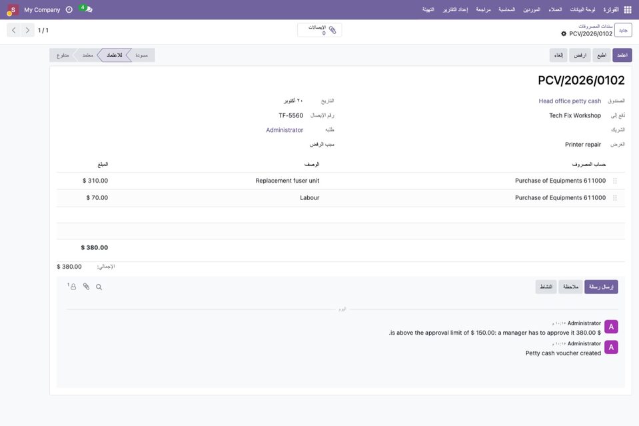Click حساب المصروف column header
This screenshot has width=639, height=426.
tap(588, 164)
